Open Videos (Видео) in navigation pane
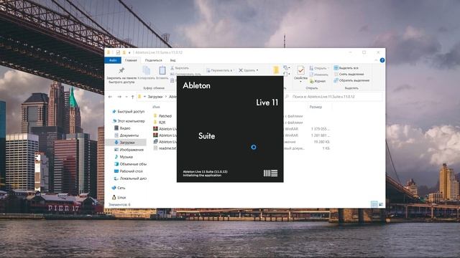The width and height of the screenshot is (460, 258). click(122, 128)
